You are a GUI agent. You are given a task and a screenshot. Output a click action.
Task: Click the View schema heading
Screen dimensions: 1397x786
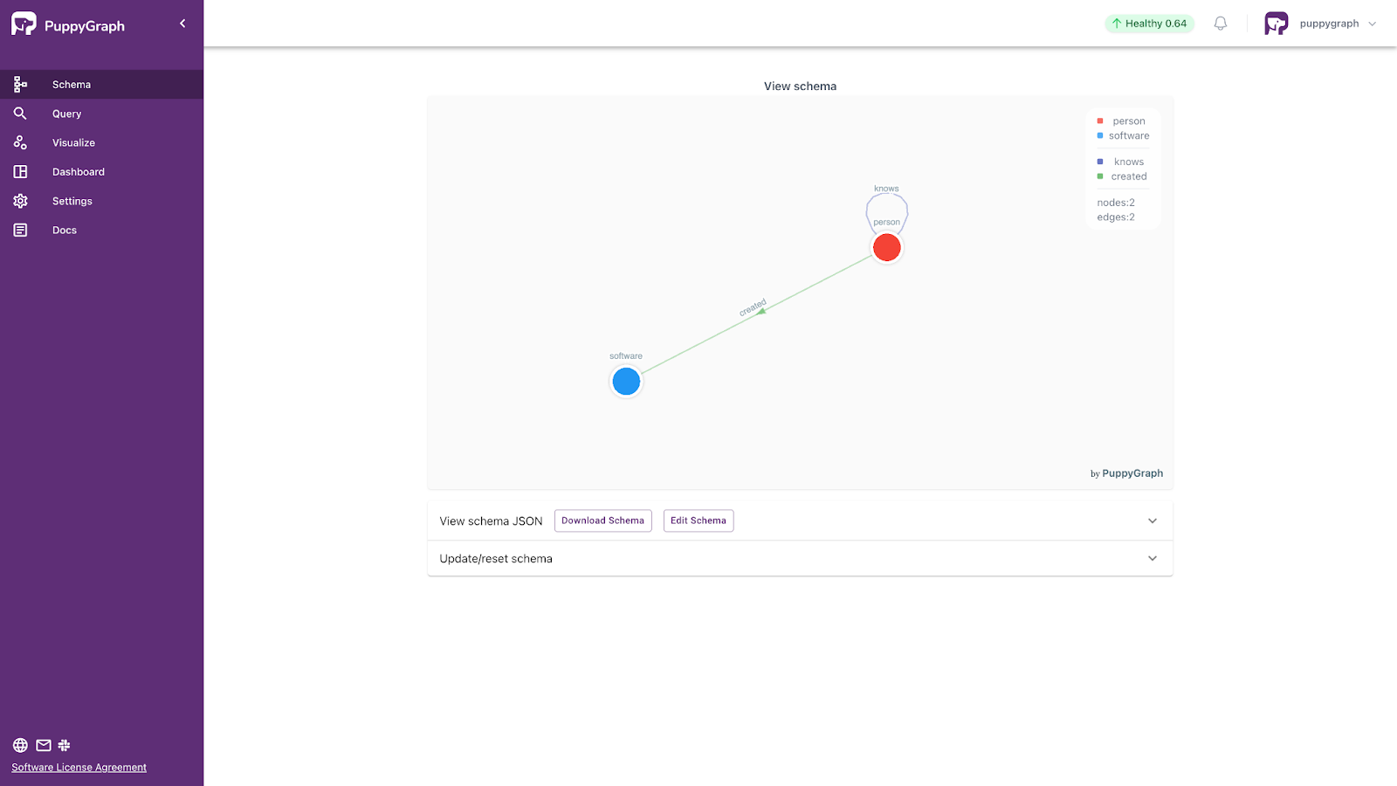pos(800,86)
